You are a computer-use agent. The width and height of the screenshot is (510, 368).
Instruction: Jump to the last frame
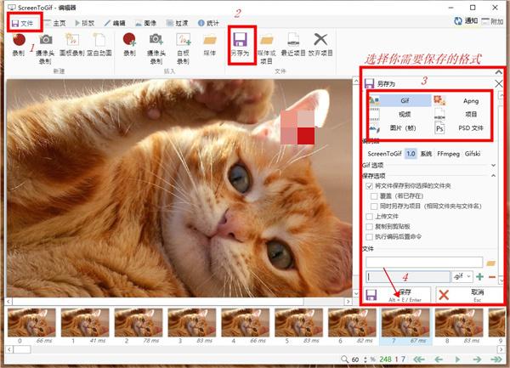[x=496, y=360]
